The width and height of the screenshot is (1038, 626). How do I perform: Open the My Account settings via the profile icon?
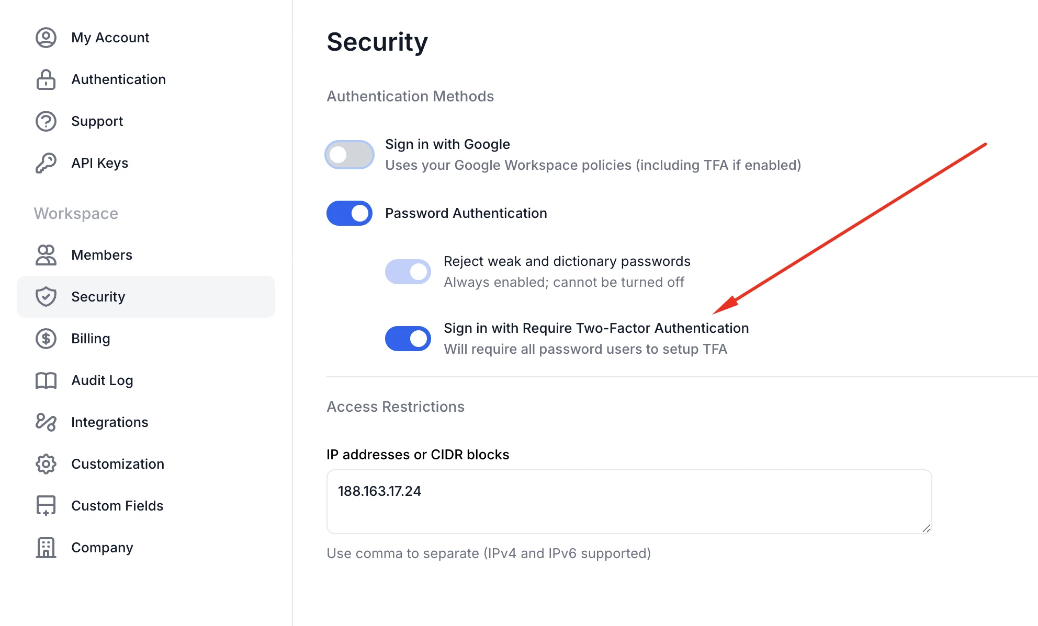click(x=46, y=37)
